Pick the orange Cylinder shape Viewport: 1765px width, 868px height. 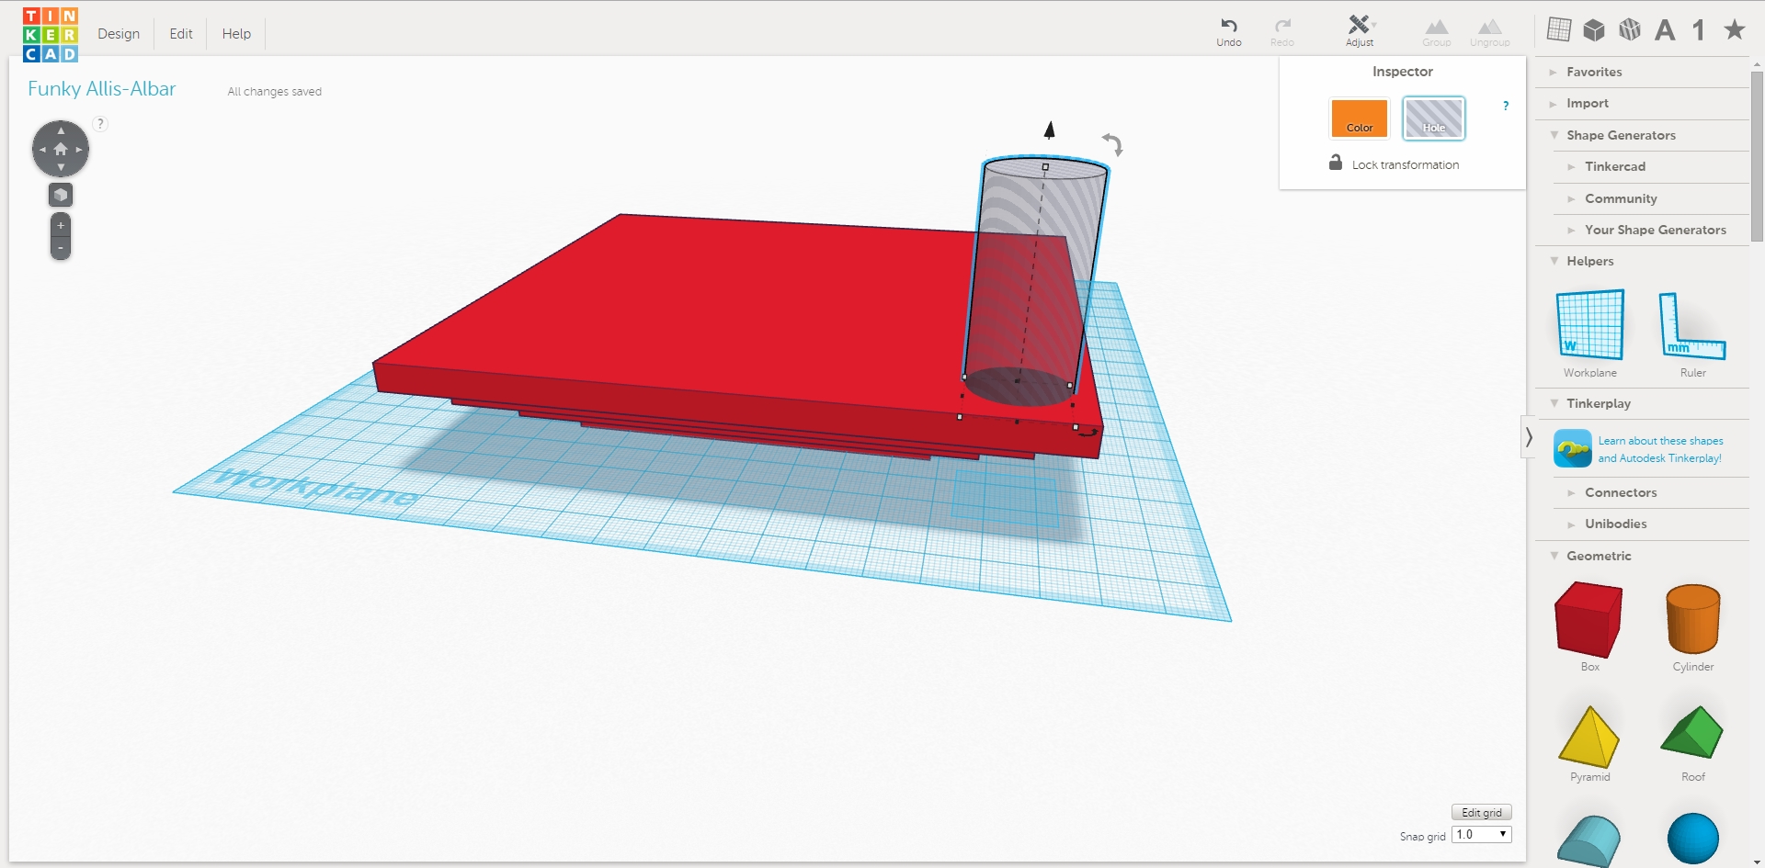(x=1692, y=627)
